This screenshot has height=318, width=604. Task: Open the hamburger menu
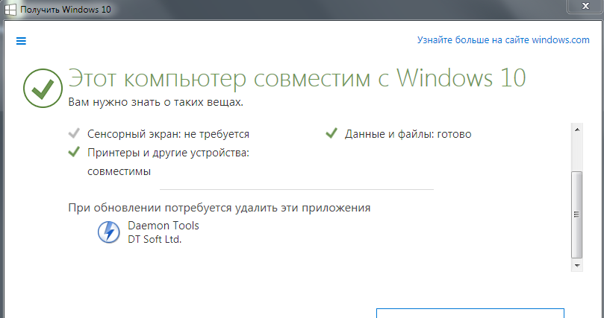pyautogui.click(x=21, y=41)
